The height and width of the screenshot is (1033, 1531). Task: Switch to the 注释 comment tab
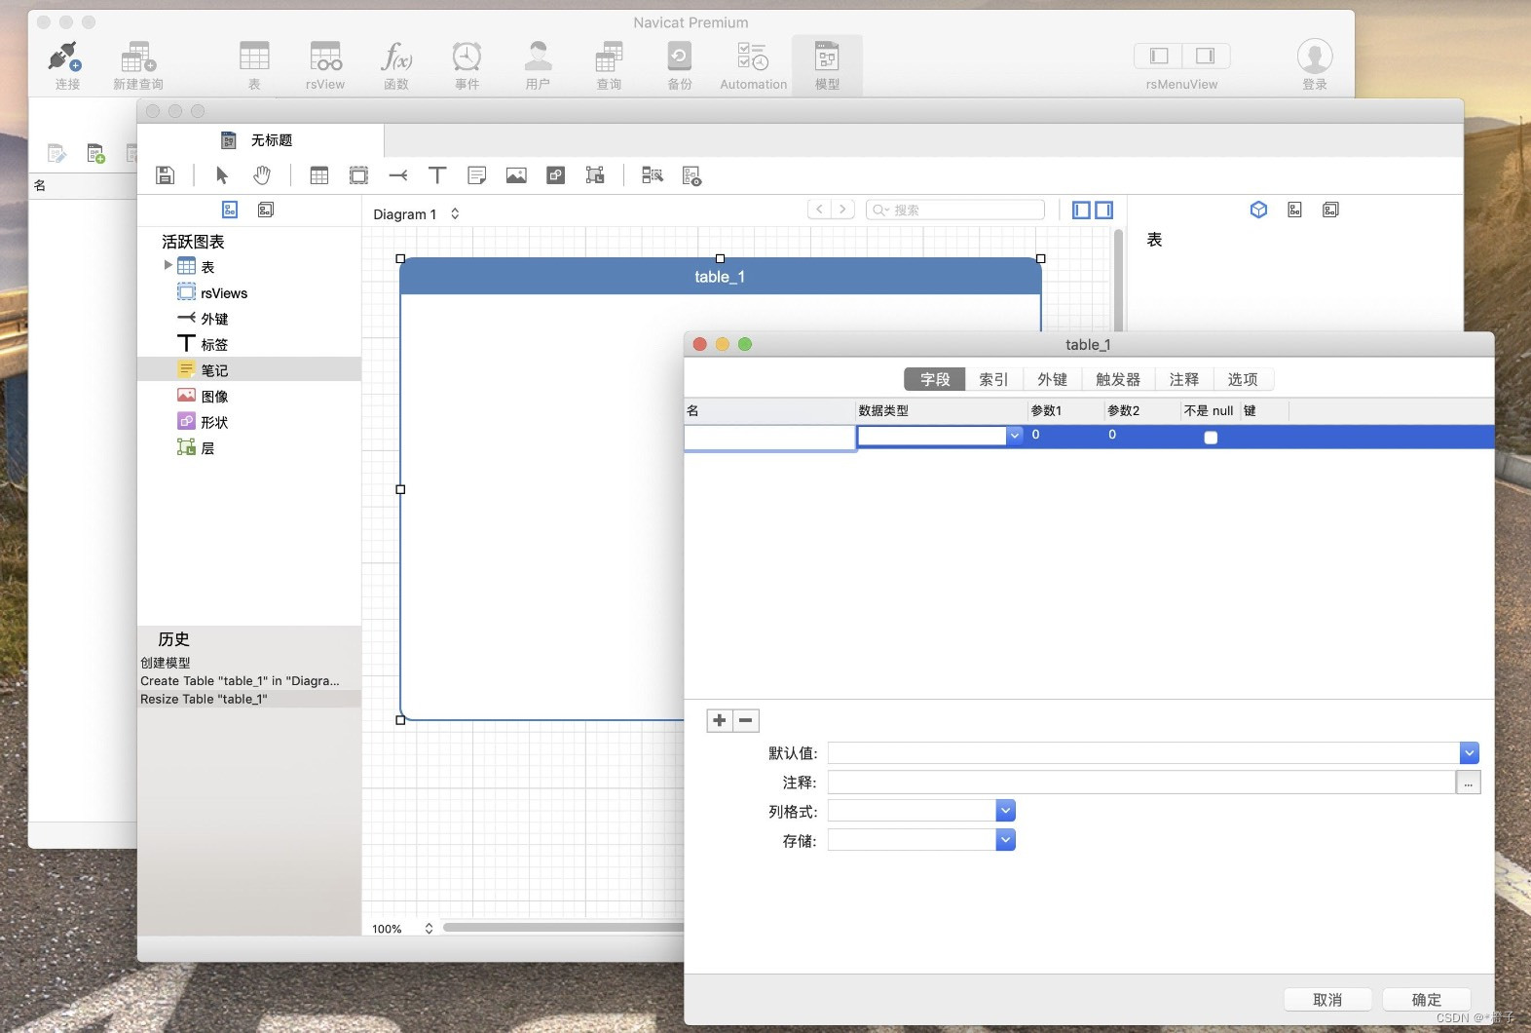[1184, 379]
